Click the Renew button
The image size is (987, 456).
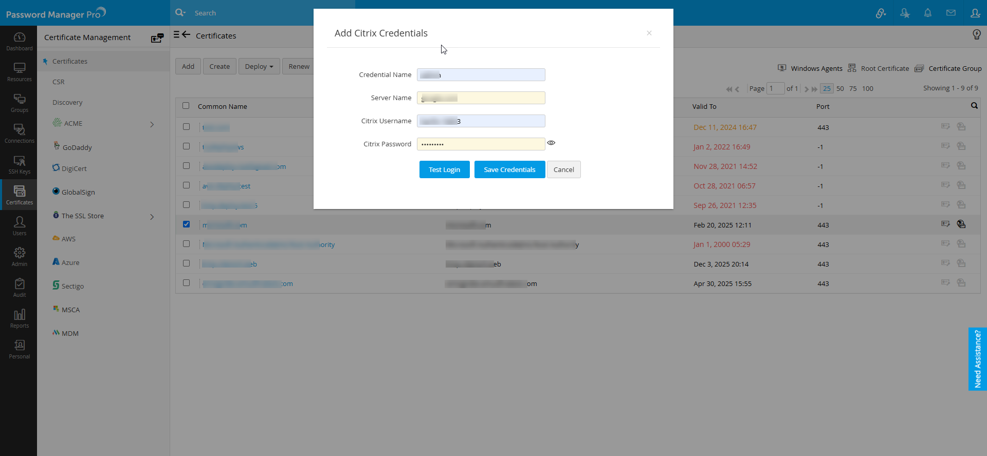tap(299, 66)
